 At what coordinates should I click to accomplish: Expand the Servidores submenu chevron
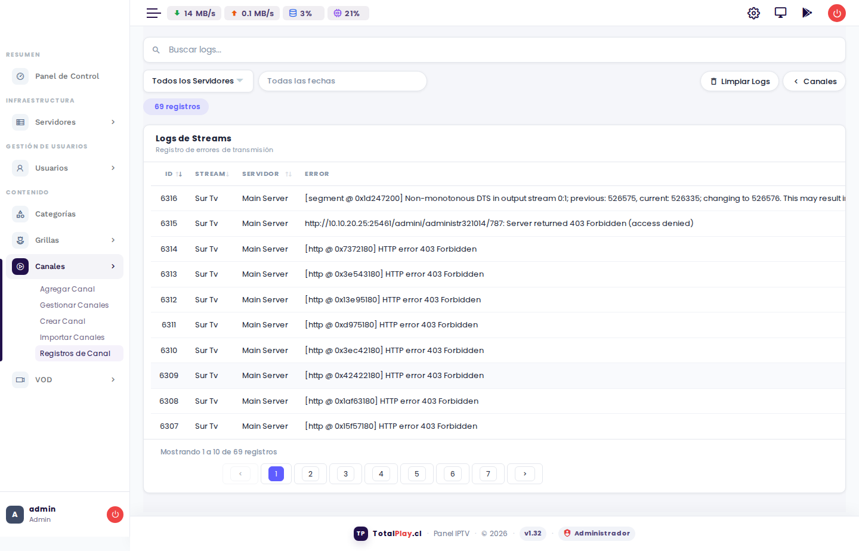pyautogui.click(x=113, y=122)
